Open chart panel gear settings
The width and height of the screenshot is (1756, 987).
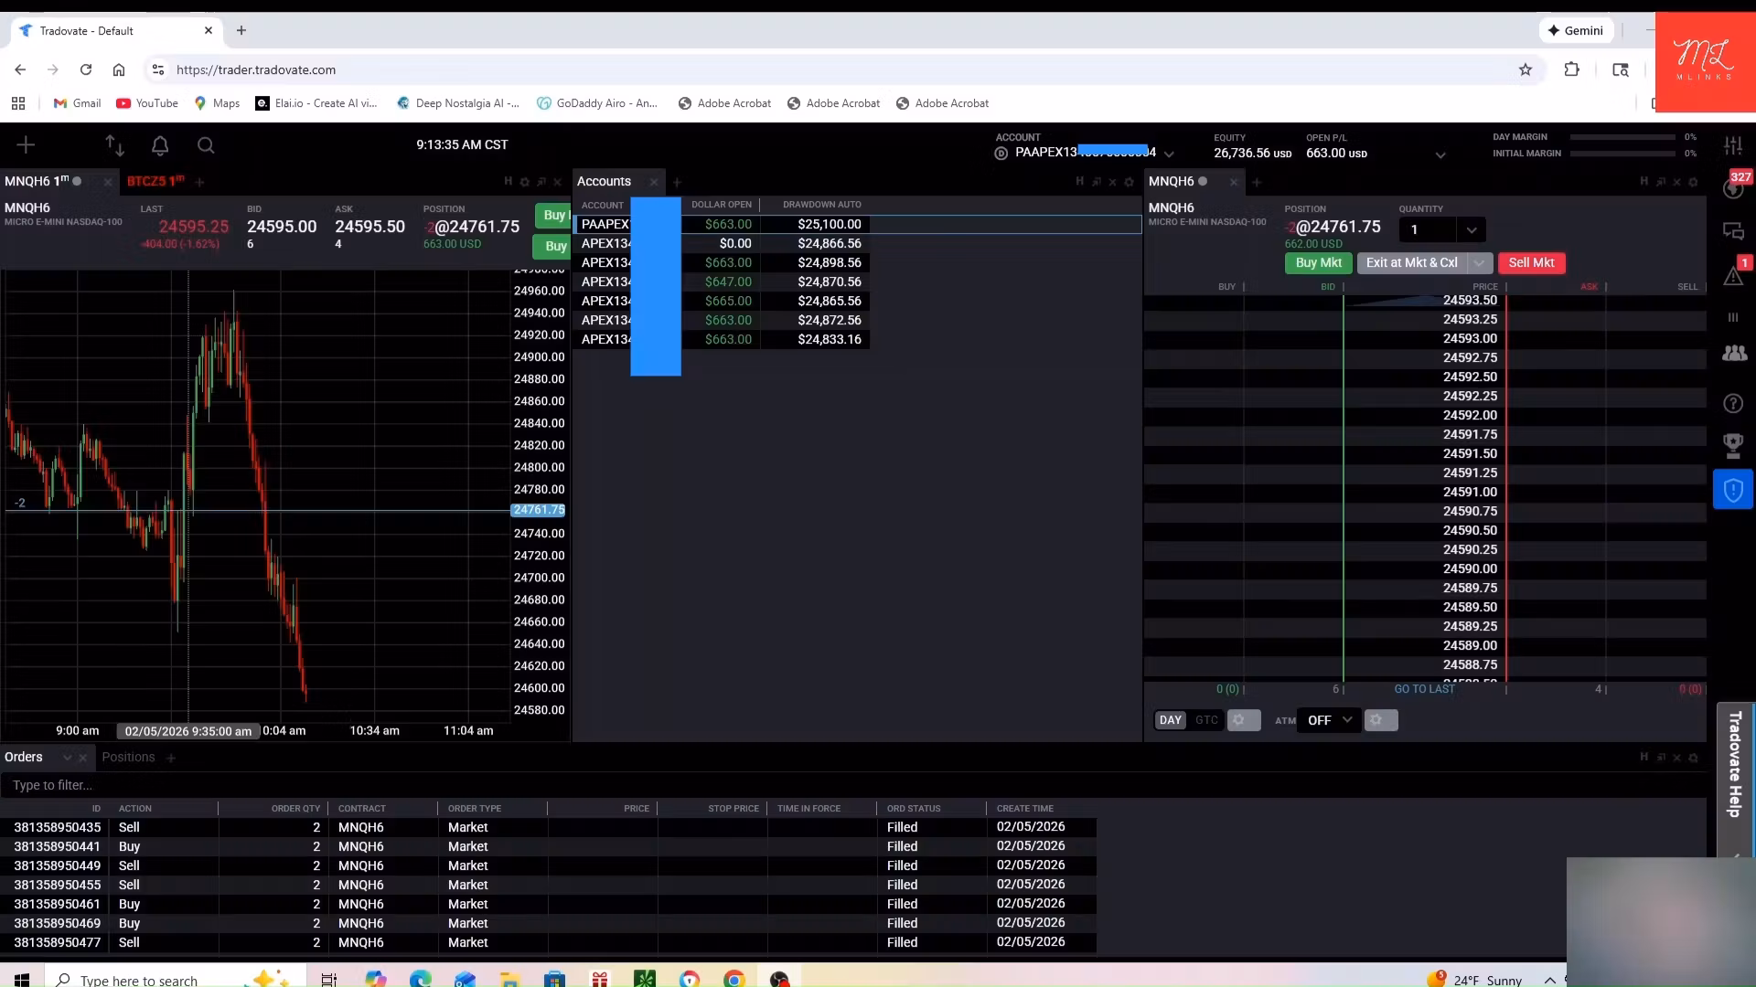[x=525, y=182]
